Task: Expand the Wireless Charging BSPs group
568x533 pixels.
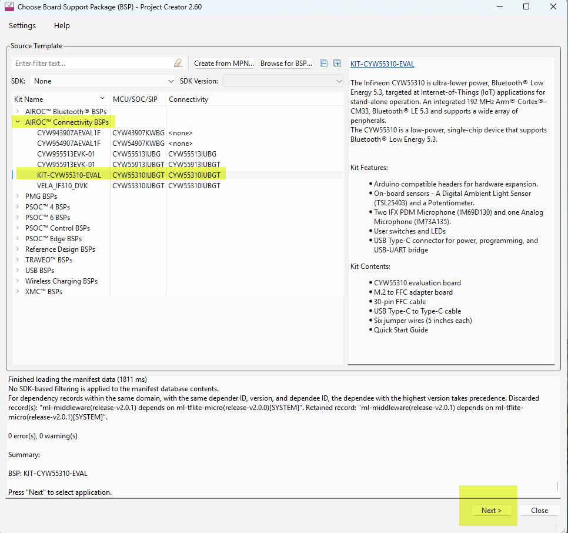Action: [18, 281]
